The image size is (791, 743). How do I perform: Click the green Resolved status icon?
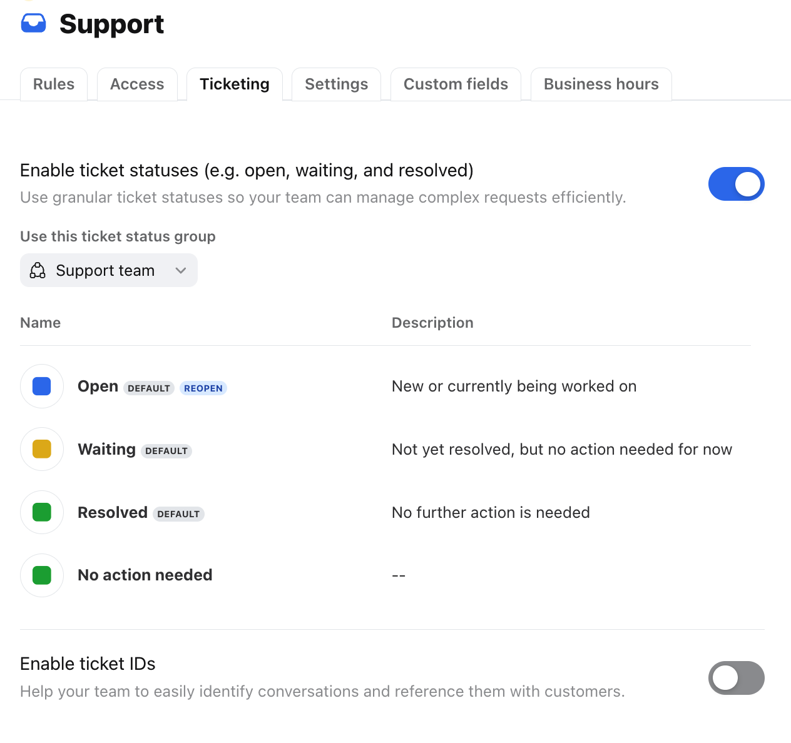point(42,512)
